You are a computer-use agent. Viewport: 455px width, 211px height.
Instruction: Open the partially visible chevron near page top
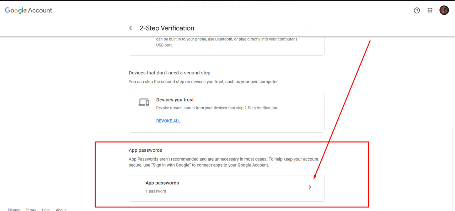point(309,29)
